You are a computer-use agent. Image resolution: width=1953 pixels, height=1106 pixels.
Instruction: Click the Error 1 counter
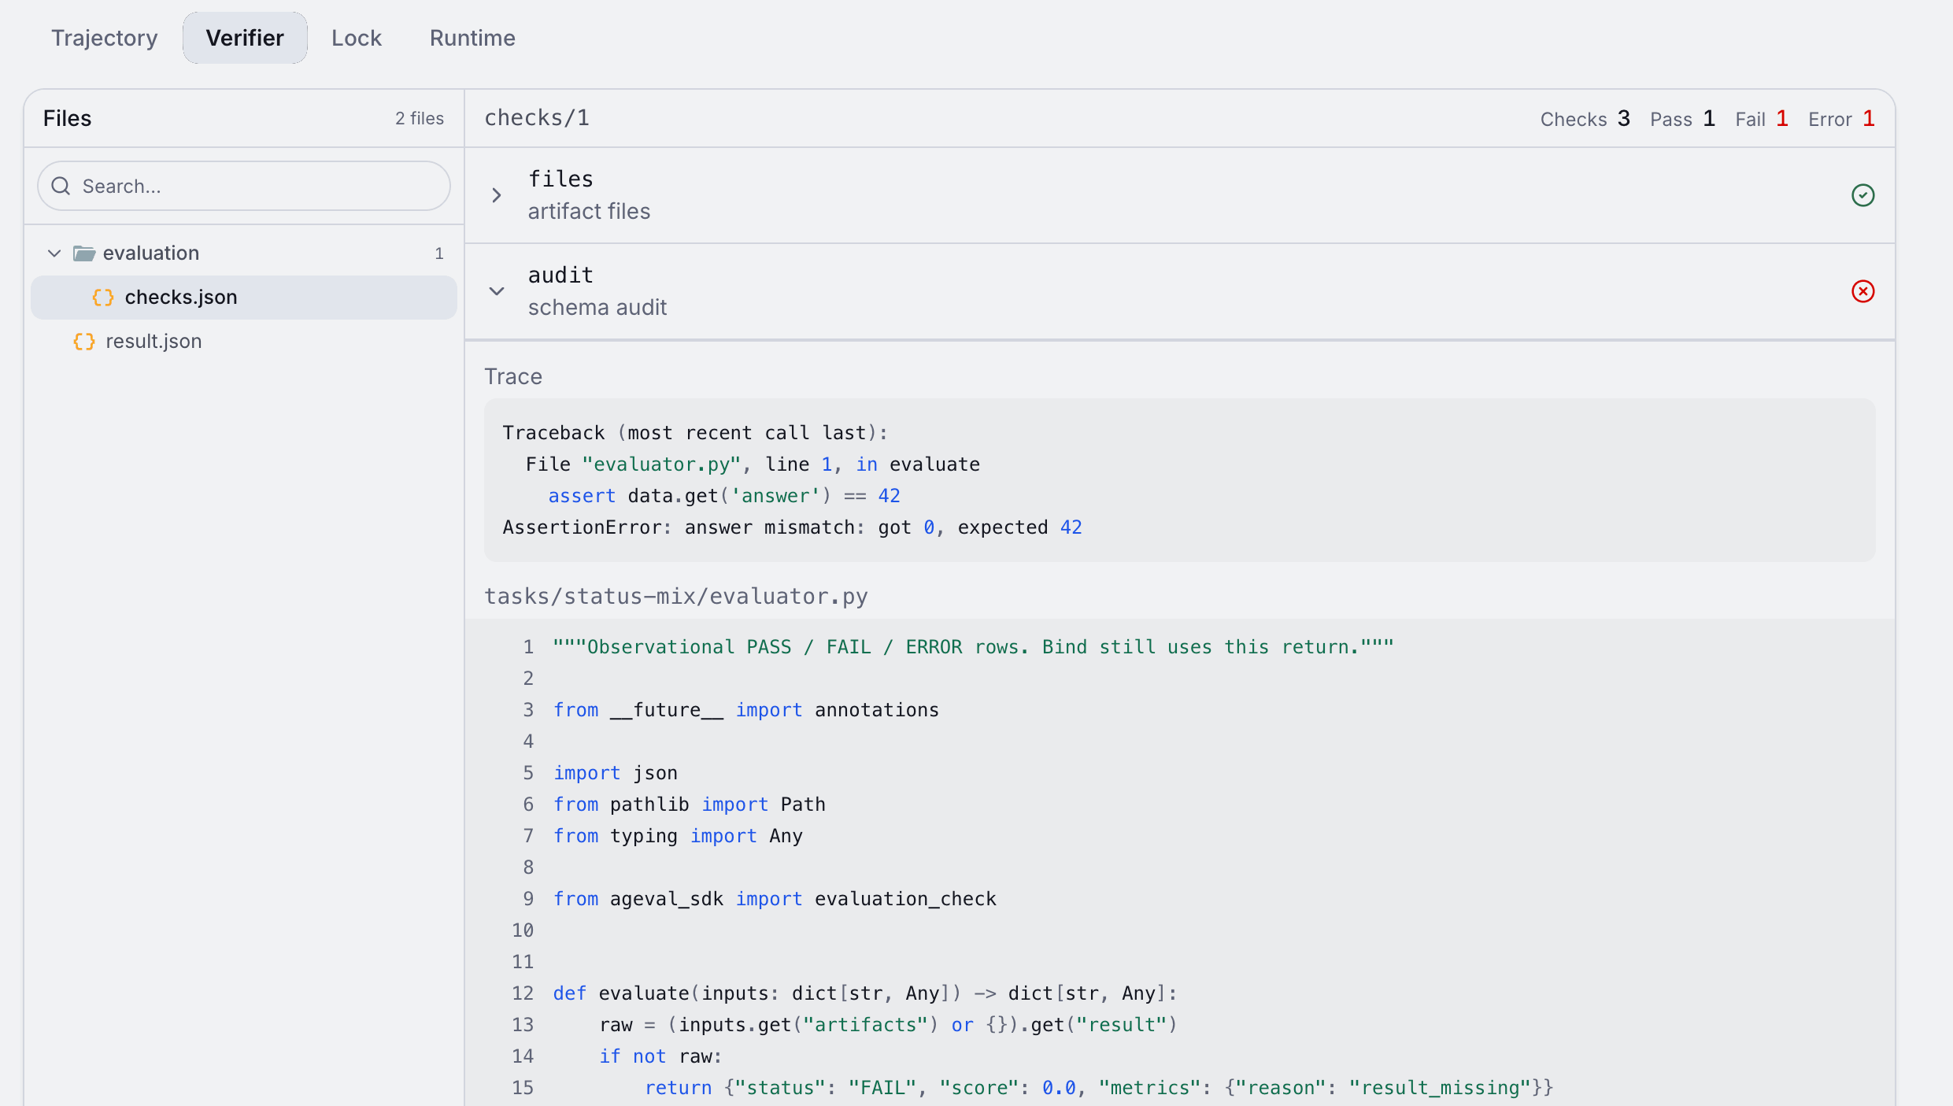click(1841, 119)
